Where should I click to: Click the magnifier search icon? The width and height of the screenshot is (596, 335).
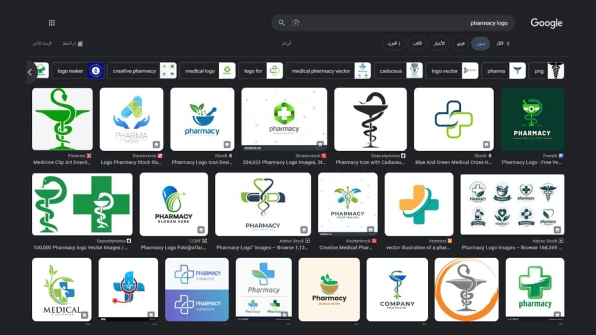[281, 23]
